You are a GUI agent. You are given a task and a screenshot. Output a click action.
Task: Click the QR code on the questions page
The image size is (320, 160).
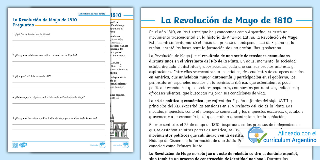click(15, 145)
